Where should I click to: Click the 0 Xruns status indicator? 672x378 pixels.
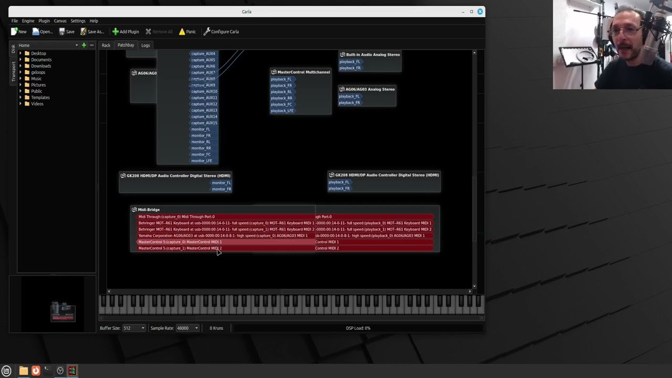click(216, 328)
